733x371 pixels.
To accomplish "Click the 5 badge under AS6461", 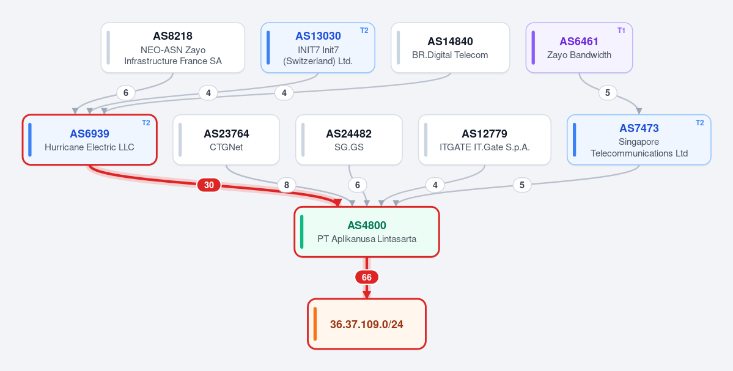I will pos(608,93).
